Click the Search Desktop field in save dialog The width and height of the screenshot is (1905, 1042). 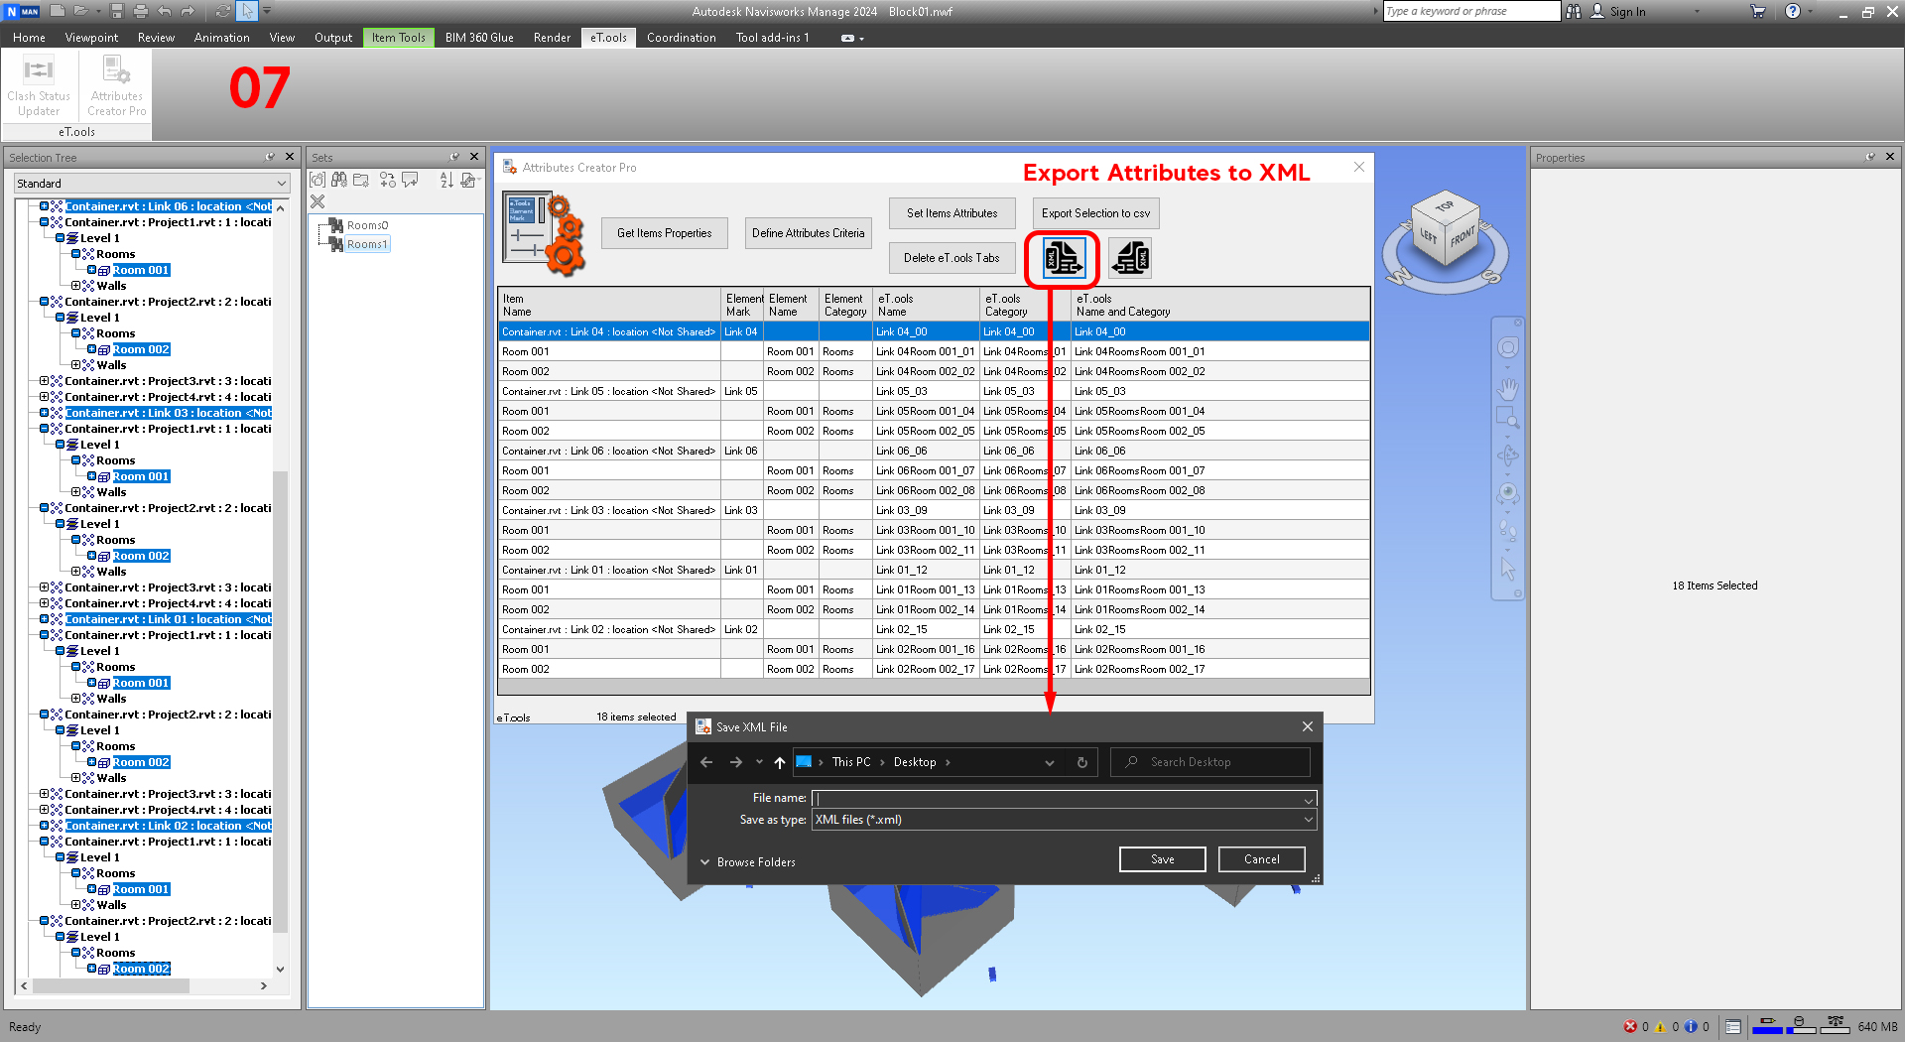[1210, 762]
